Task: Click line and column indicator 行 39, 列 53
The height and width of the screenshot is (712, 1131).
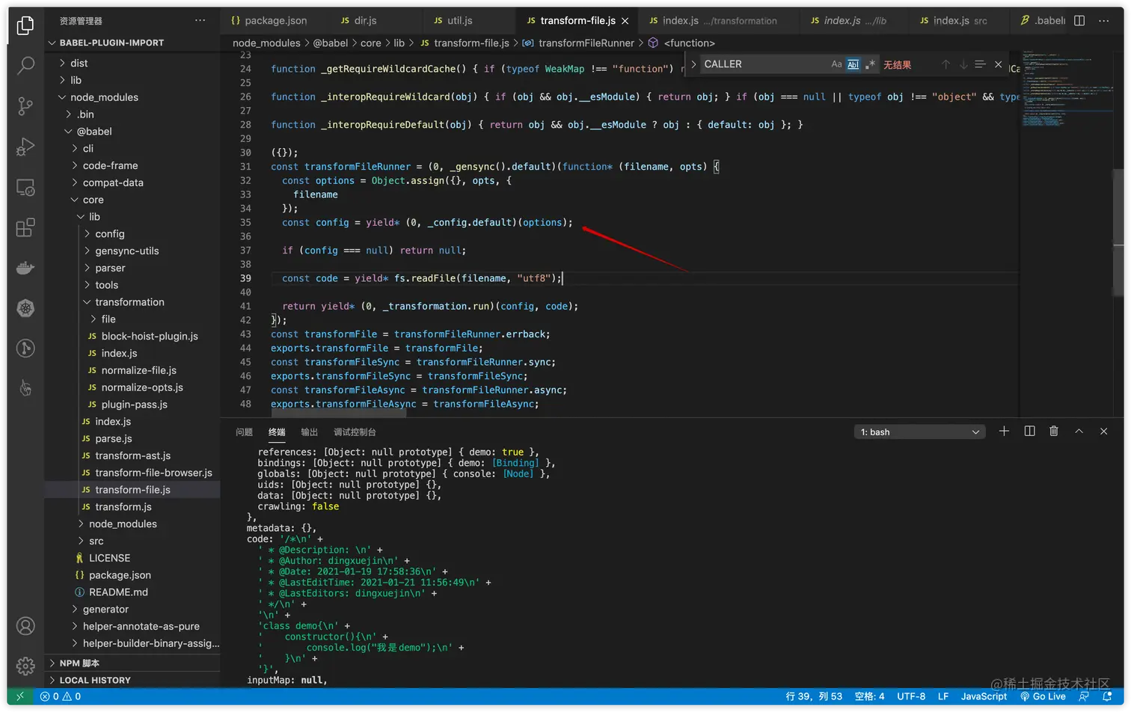Action: (814, 696)
